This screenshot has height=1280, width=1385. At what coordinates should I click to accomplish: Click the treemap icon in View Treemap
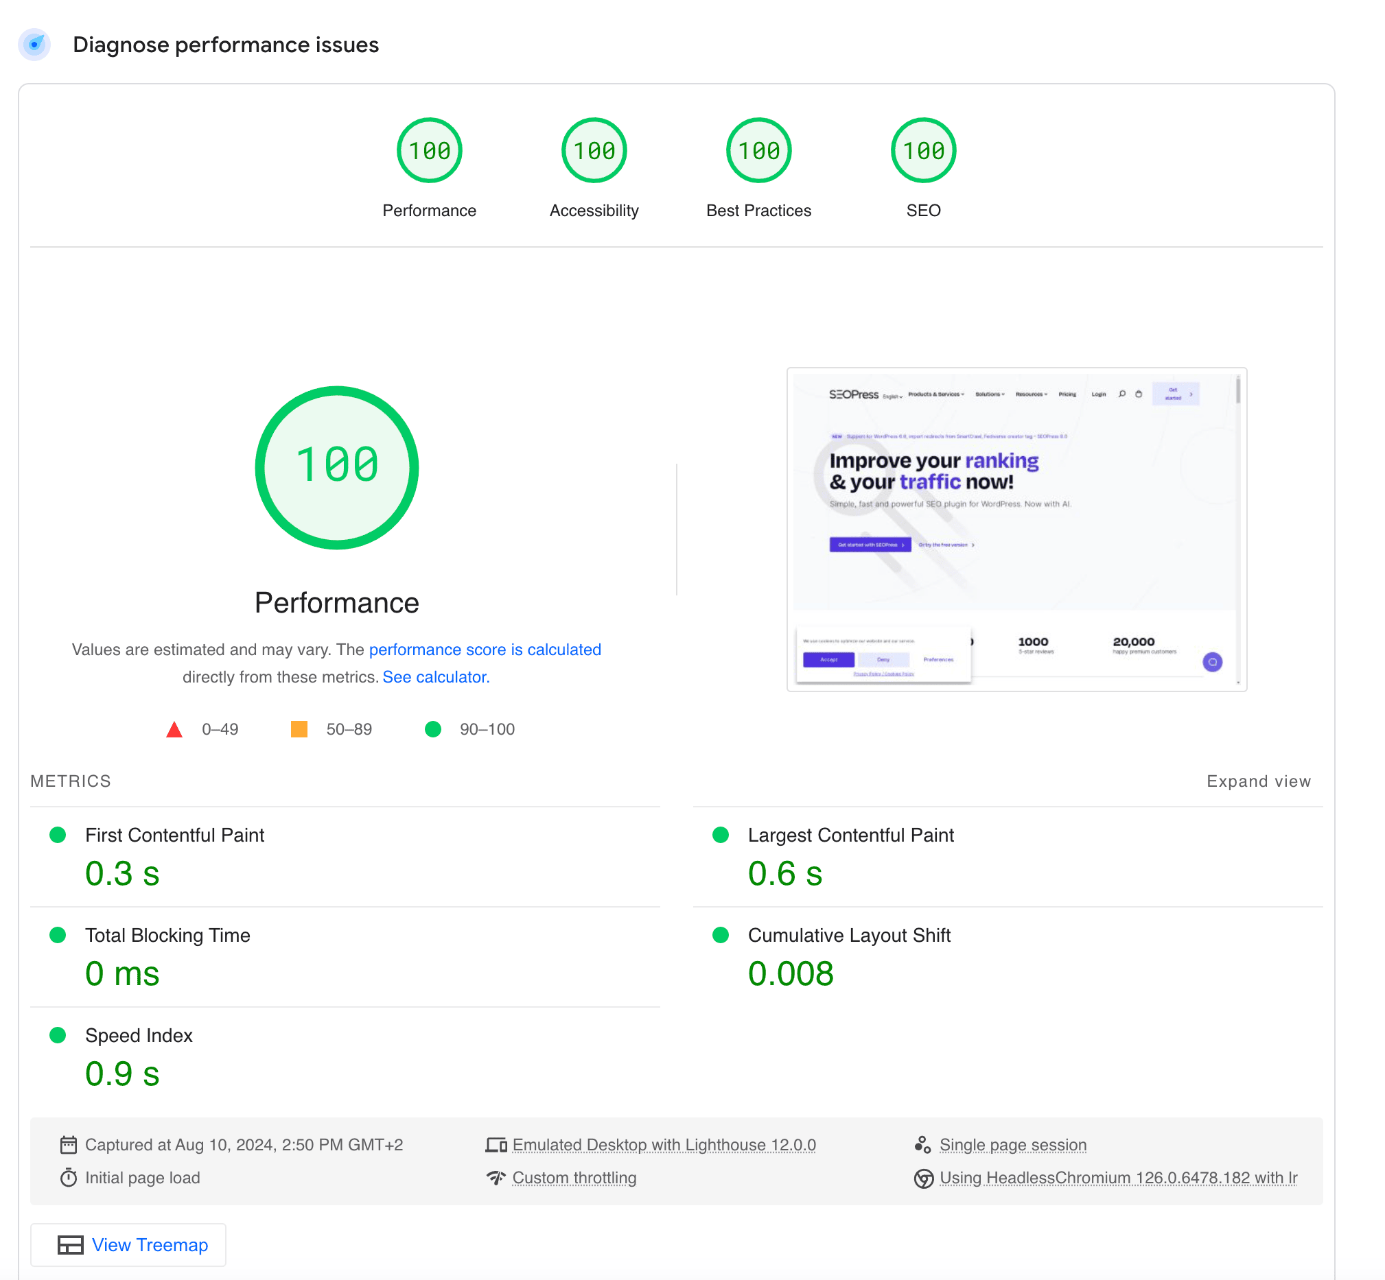70,1245
